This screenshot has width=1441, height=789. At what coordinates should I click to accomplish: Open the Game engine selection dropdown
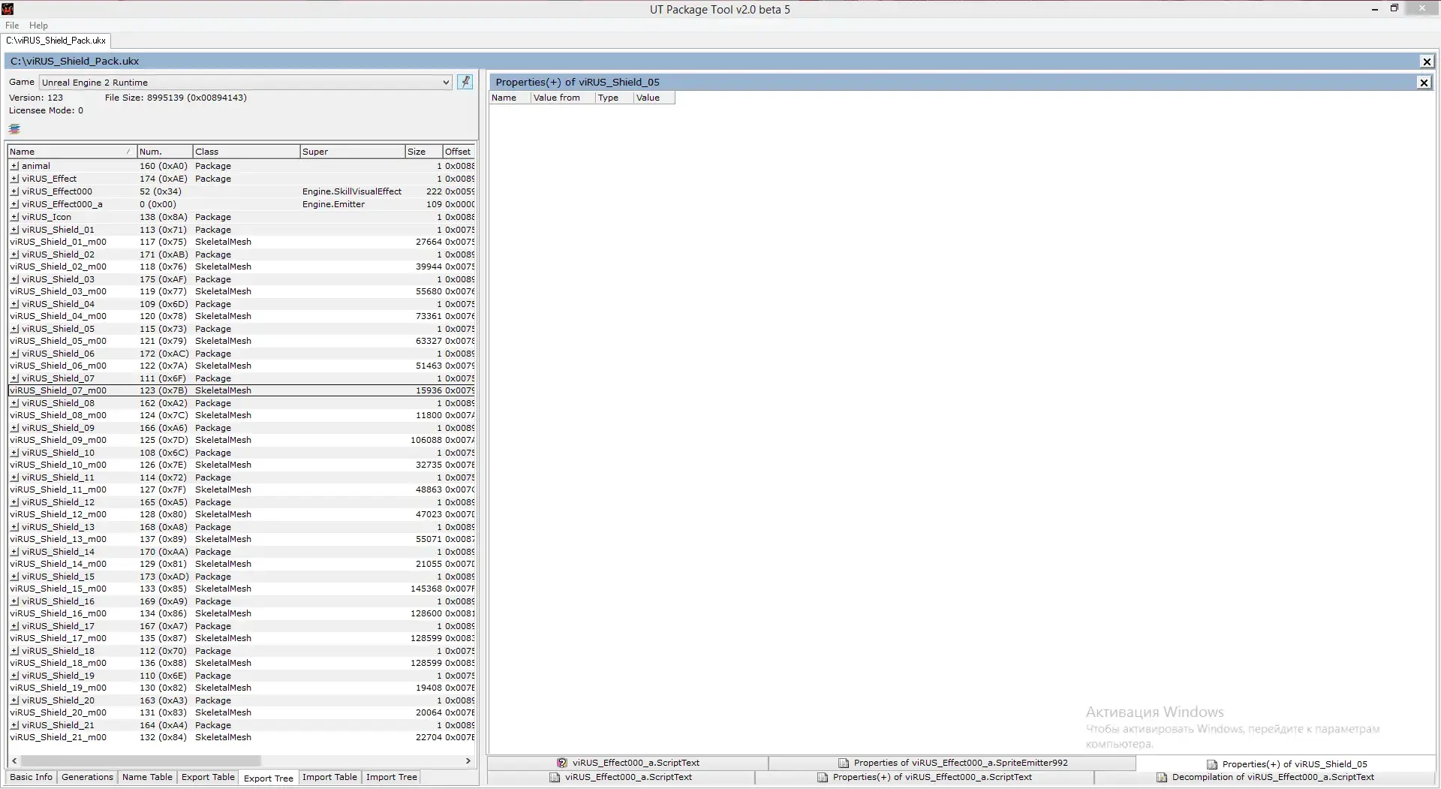point(245,83)
